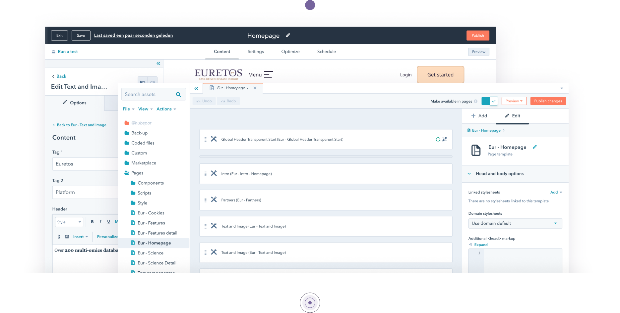Grab the drag handle on Partners row
The width and height of the screenshot is (620, 313).
tap(206, 200)
